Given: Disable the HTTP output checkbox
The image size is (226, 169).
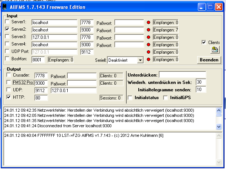Looking at the screenshot, I should pos(9,98).
